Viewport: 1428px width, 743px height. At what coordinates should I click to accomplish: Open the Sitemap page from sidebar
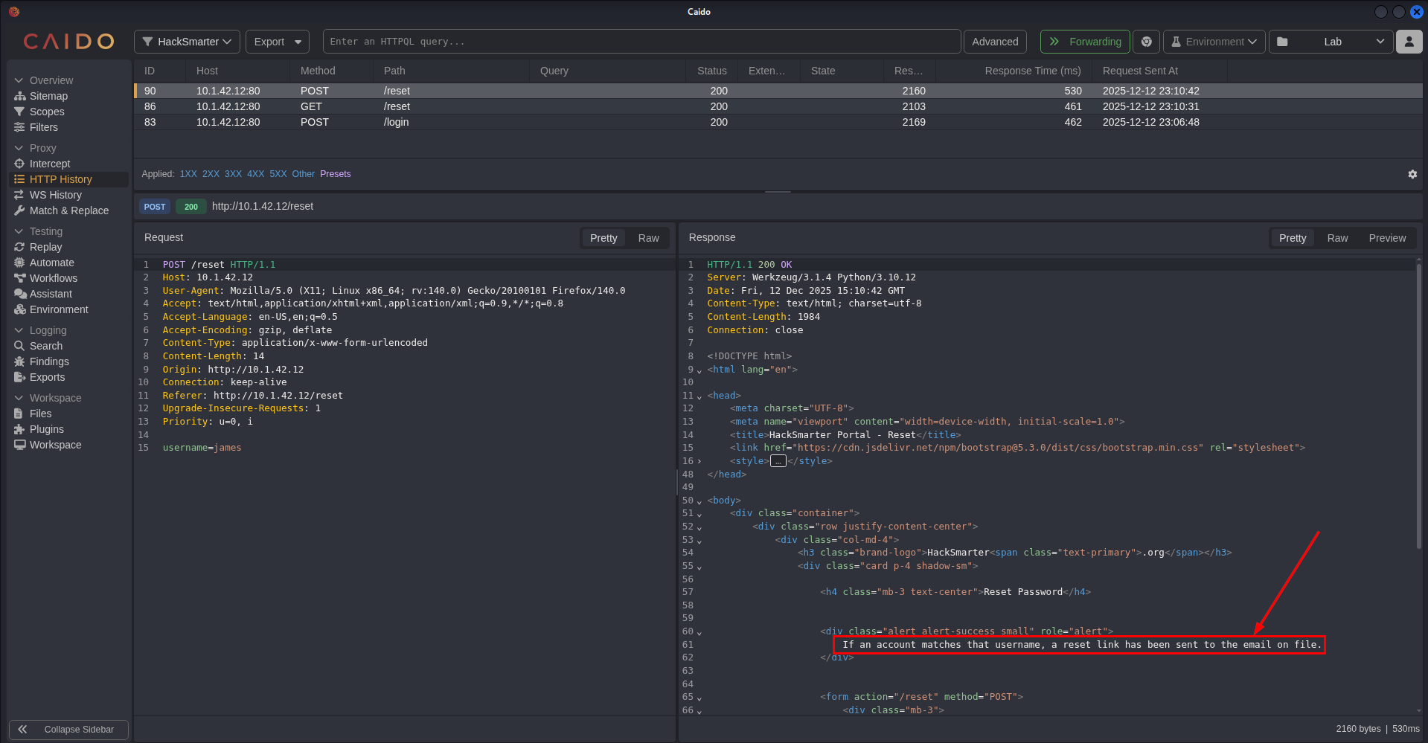48,96
